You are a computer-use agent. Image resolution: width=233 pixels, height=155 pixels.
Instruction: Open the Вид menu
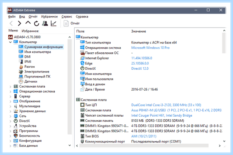pyautogui.click(x=22, y=17)
